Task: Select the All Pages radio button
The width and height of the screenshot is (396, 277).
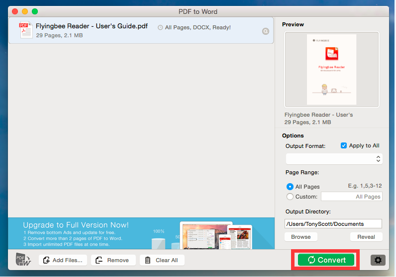Action: (290, 187)
